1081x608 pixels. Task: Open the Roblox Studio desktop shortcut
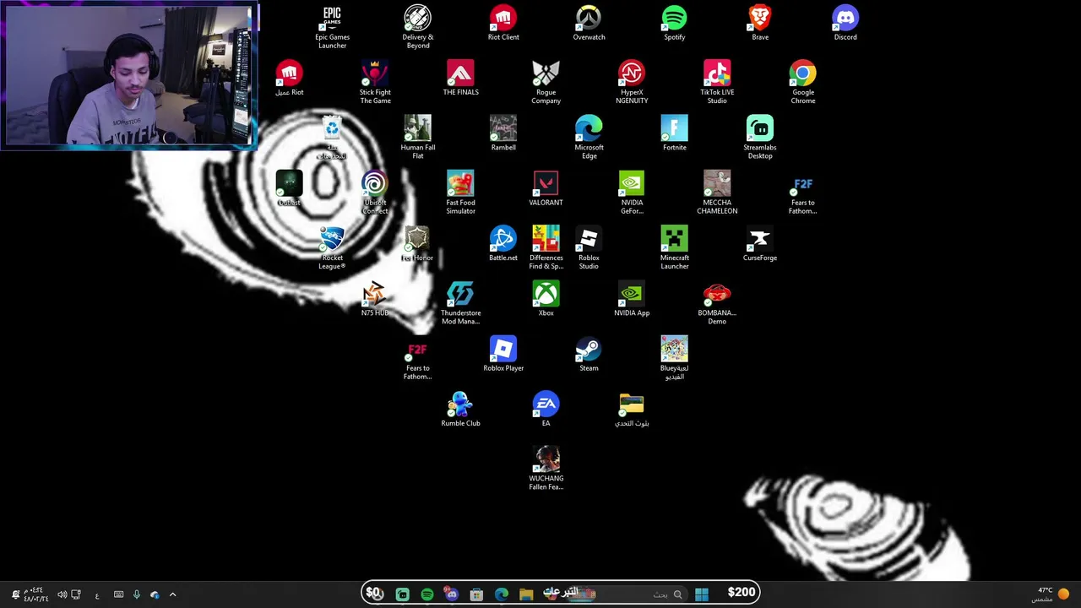589,247
